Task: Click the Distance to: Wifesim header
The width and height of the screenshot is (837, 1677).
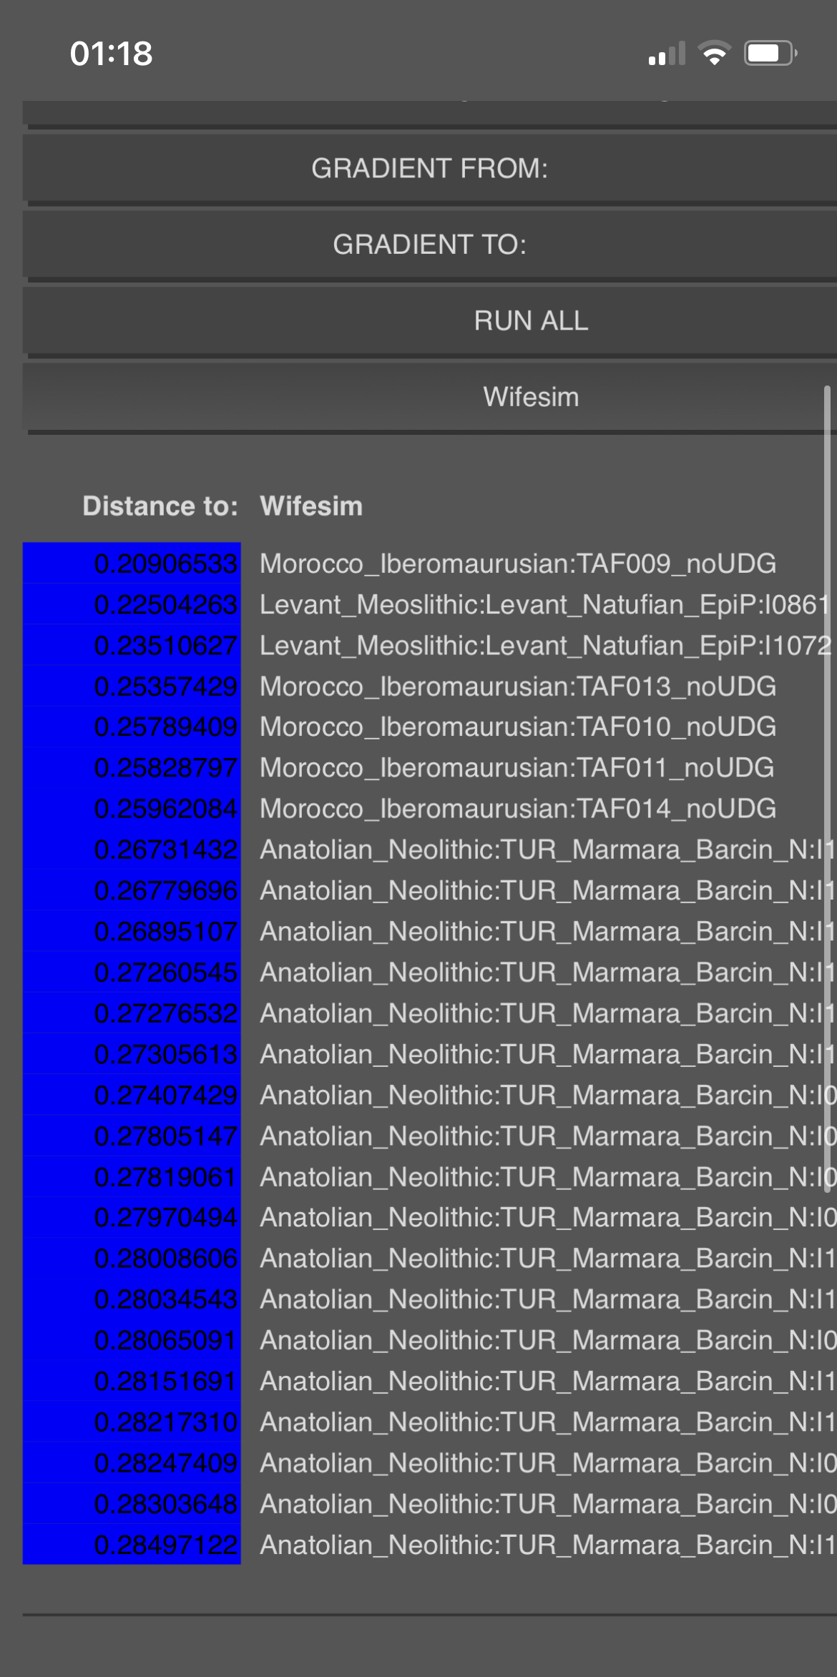Action: click(x=222, y=506)
